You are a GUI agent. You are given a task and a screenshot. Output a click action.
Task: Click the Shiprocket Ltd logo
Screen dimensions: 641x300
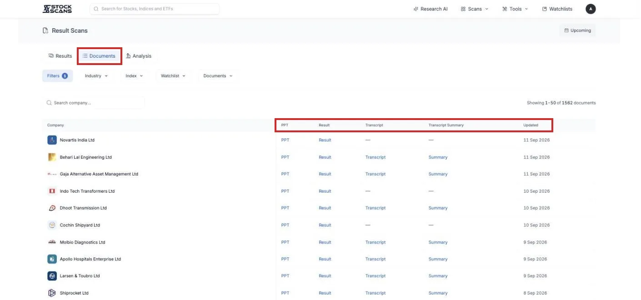pyautogui.click(x=52, y=293)
